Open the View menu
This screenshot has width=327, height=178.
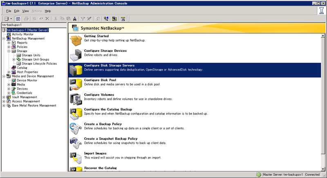point(26,11)
